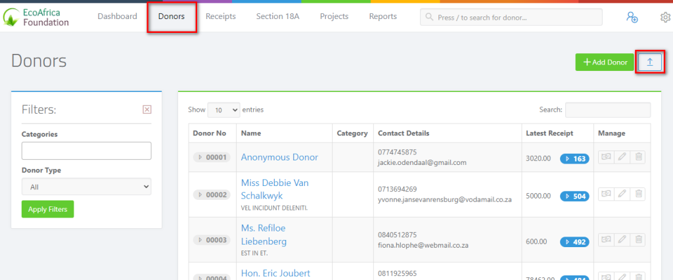Expand donor number 00001 badge
The width and height of the screenshot is (673, 280).
[212, 157]
